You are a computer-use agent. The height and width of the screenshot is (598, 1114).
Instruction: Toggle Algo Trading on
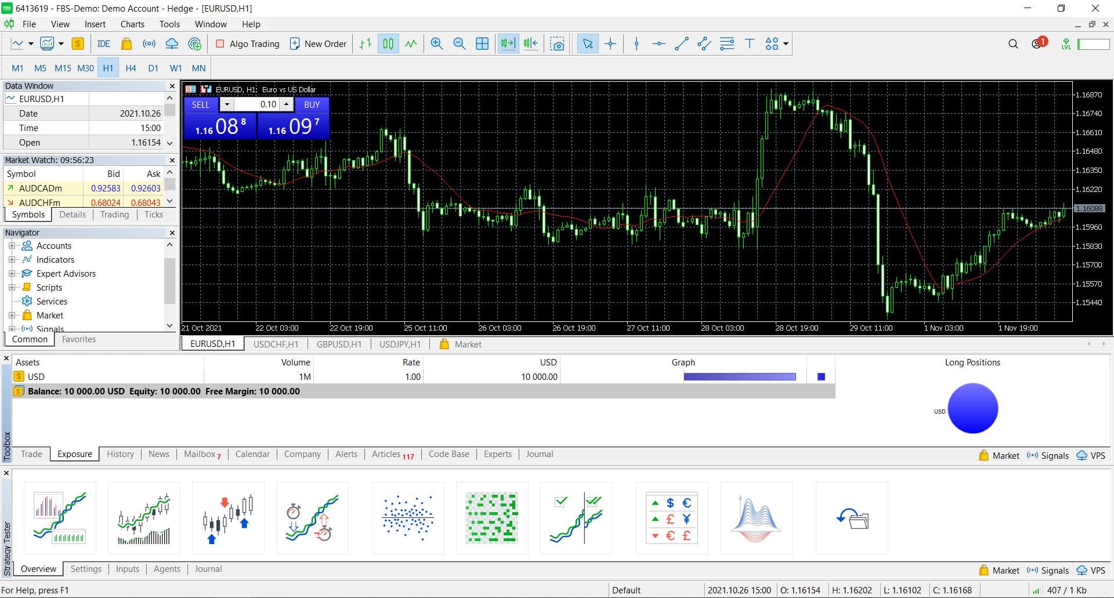tap(248, 44)
